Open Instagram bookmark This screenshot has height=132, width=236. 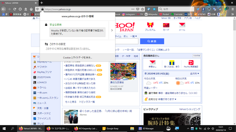click(x=129, y=14)
